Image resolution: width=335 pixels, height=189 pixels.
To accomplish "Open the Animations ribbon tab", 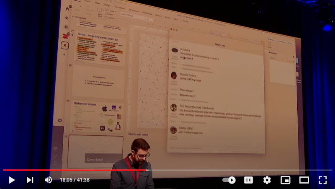I will coord(134,10).
